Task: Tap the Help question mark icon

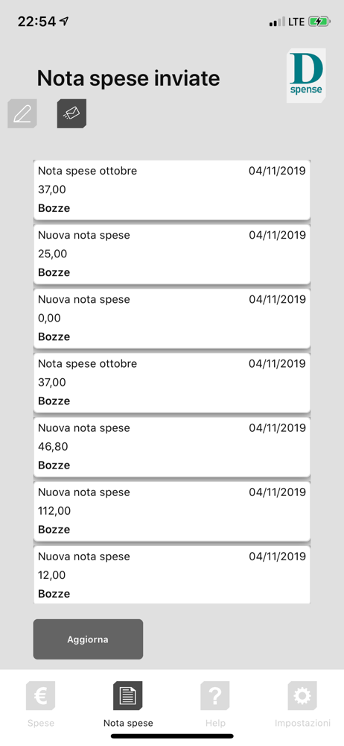Action: click(x=214, y=696)
